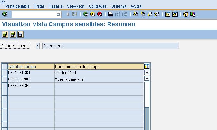Open table column configuration icon

coord(147,66)
